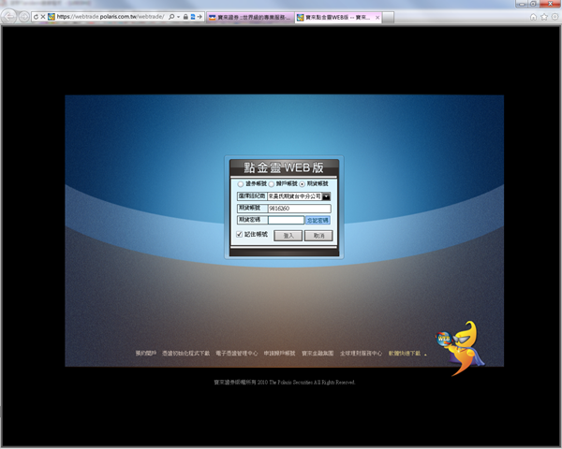Viewport: 562px width, 449px height.
Task: Toggle the 記住帳號 checkbox
Action: point(240,234)
